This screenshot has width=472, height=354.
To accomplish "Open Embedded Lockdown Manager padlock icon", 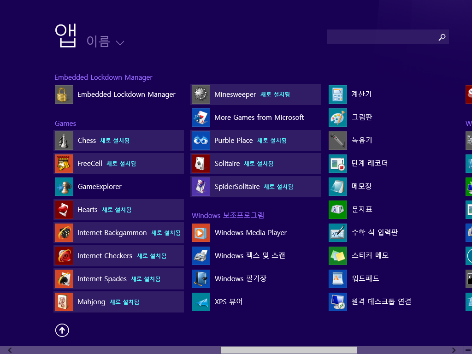I will click(x=64, y=94).
